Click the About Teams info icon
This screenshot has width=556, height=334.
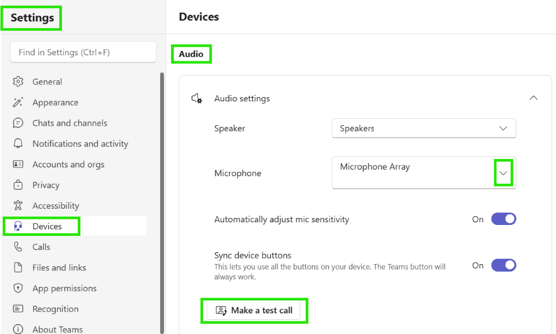[18, 330]
